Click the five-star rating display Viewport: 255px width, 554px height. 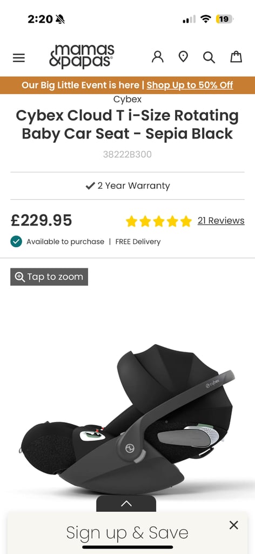(x=159, y=221)
